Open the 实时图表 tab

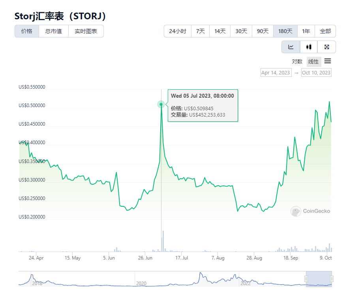click(x=86, y=31)
